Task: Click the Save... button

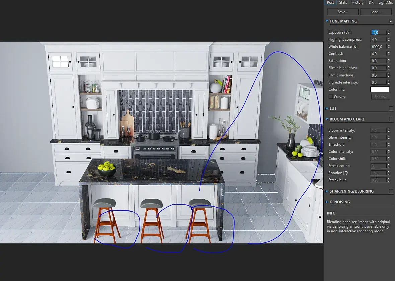Action: point(343,12)
